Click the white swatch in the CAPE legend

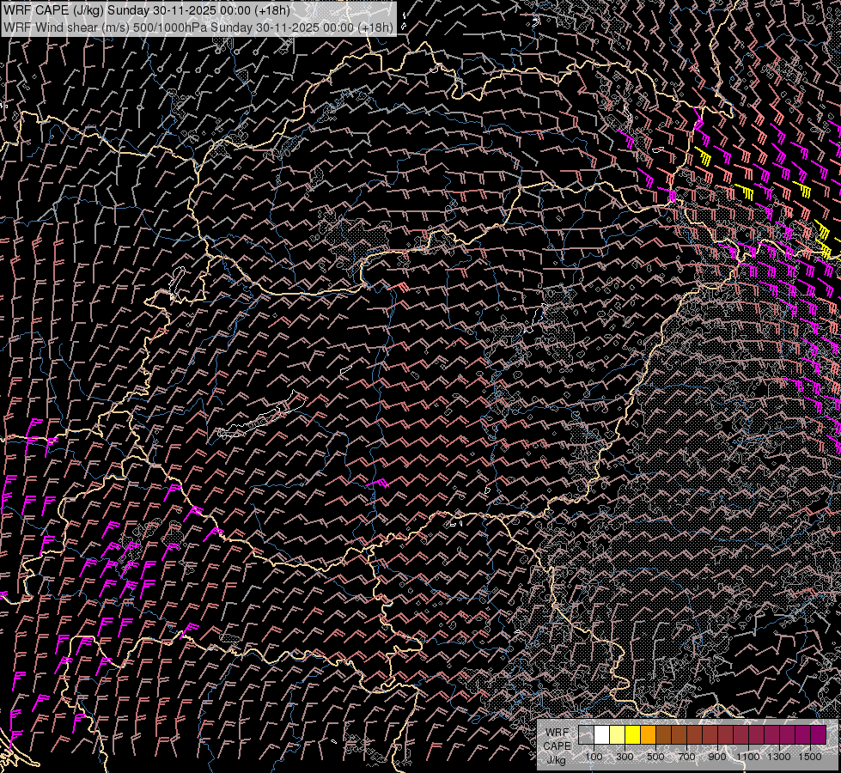point(601,735)
